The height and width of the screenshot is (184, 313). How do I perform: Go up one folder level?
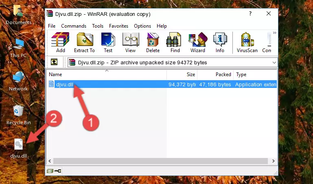[54, 62]
